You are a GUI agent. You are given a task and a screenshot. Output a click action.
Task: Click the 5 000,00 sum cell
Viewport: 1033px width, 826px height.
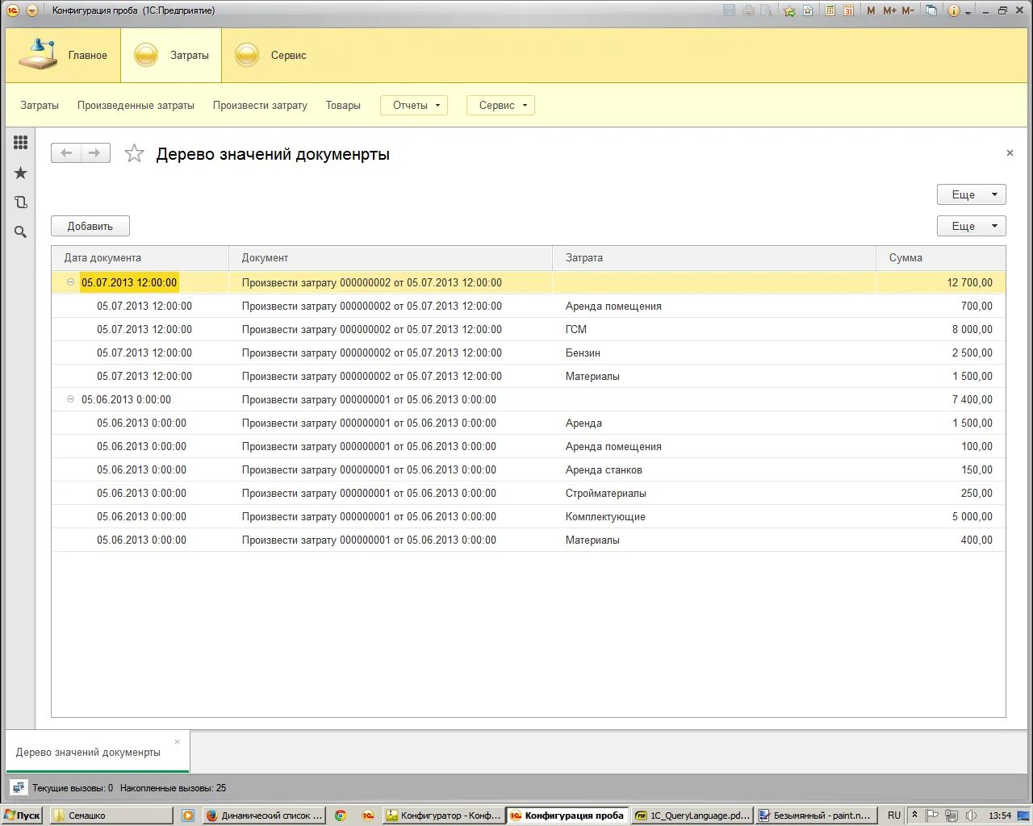pos(941,516)
